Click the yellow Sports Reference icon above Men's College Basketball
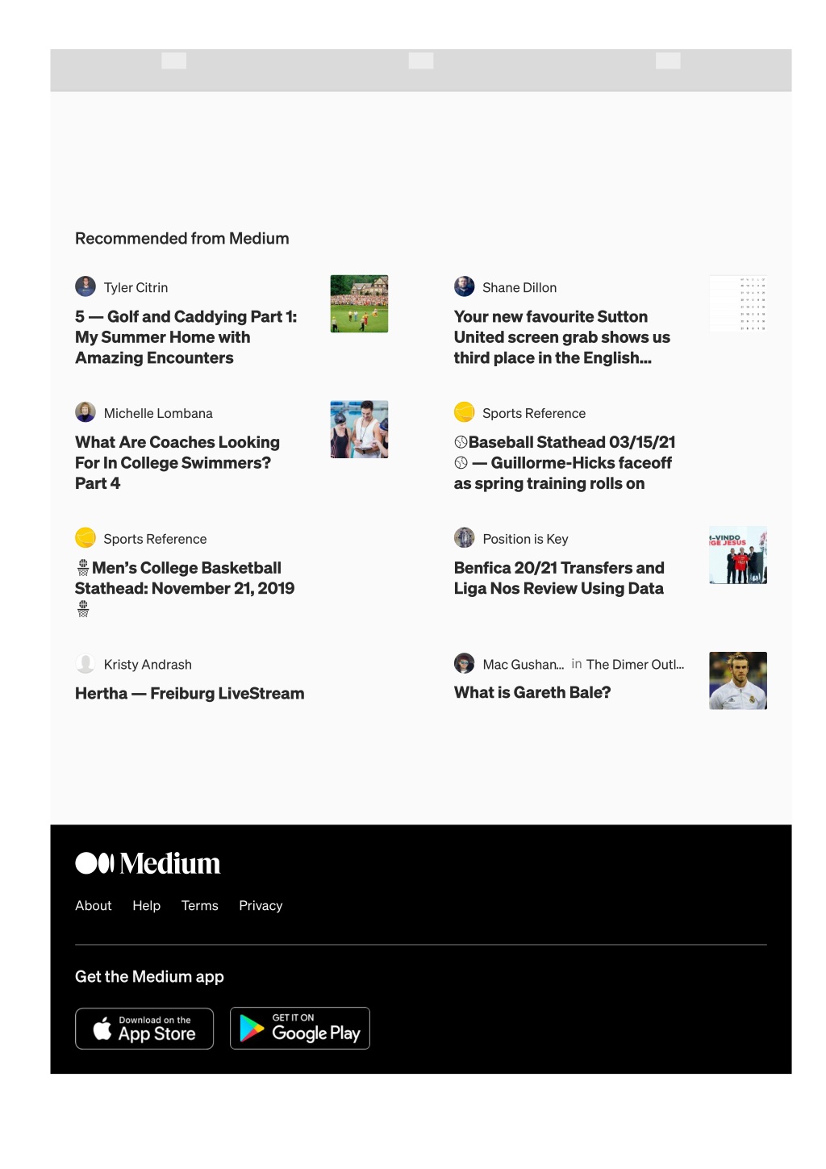This screenshot has width=826, height=1169. point(86,538)
